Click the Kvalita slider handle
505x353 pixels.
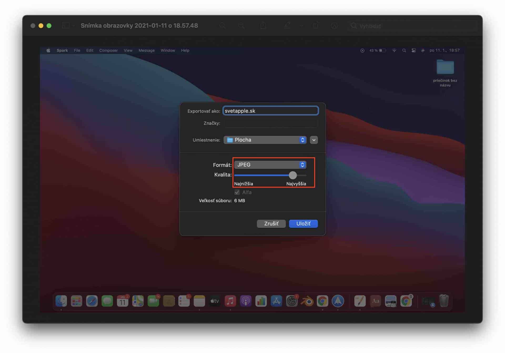pyautogui.click(x=293, y=175)
